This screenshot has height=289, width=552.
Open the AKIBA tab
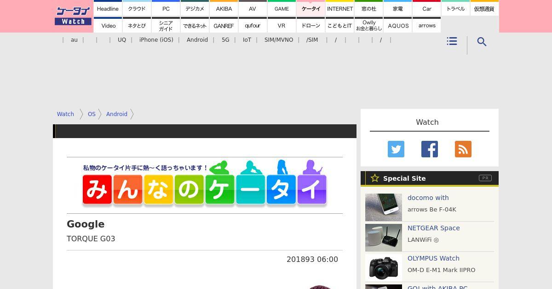click(224, 8)
